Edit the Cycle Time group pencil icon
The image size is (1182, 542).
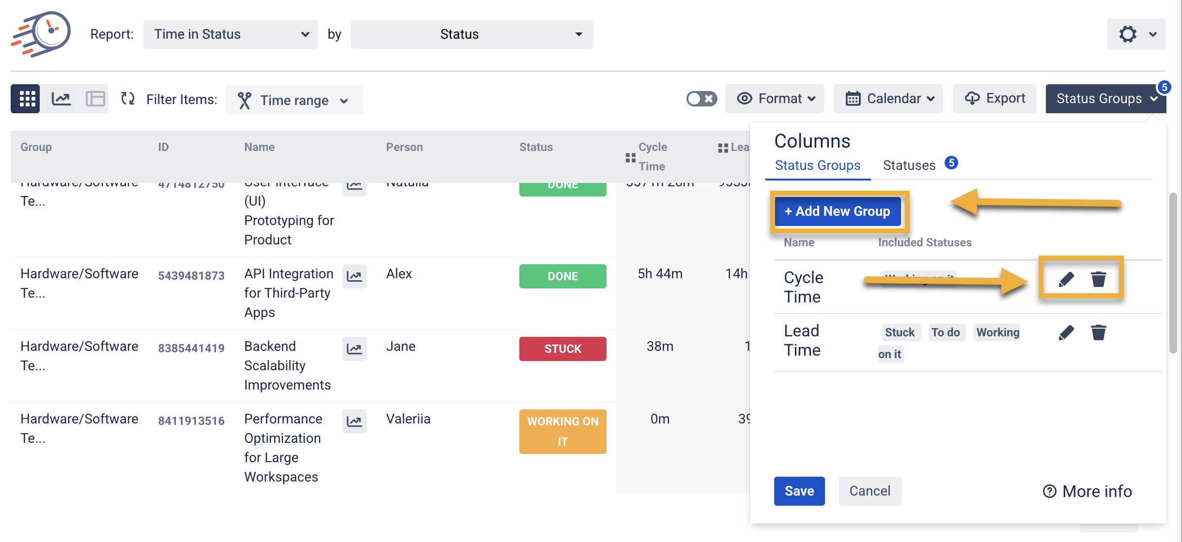(x=1066, y=279)
